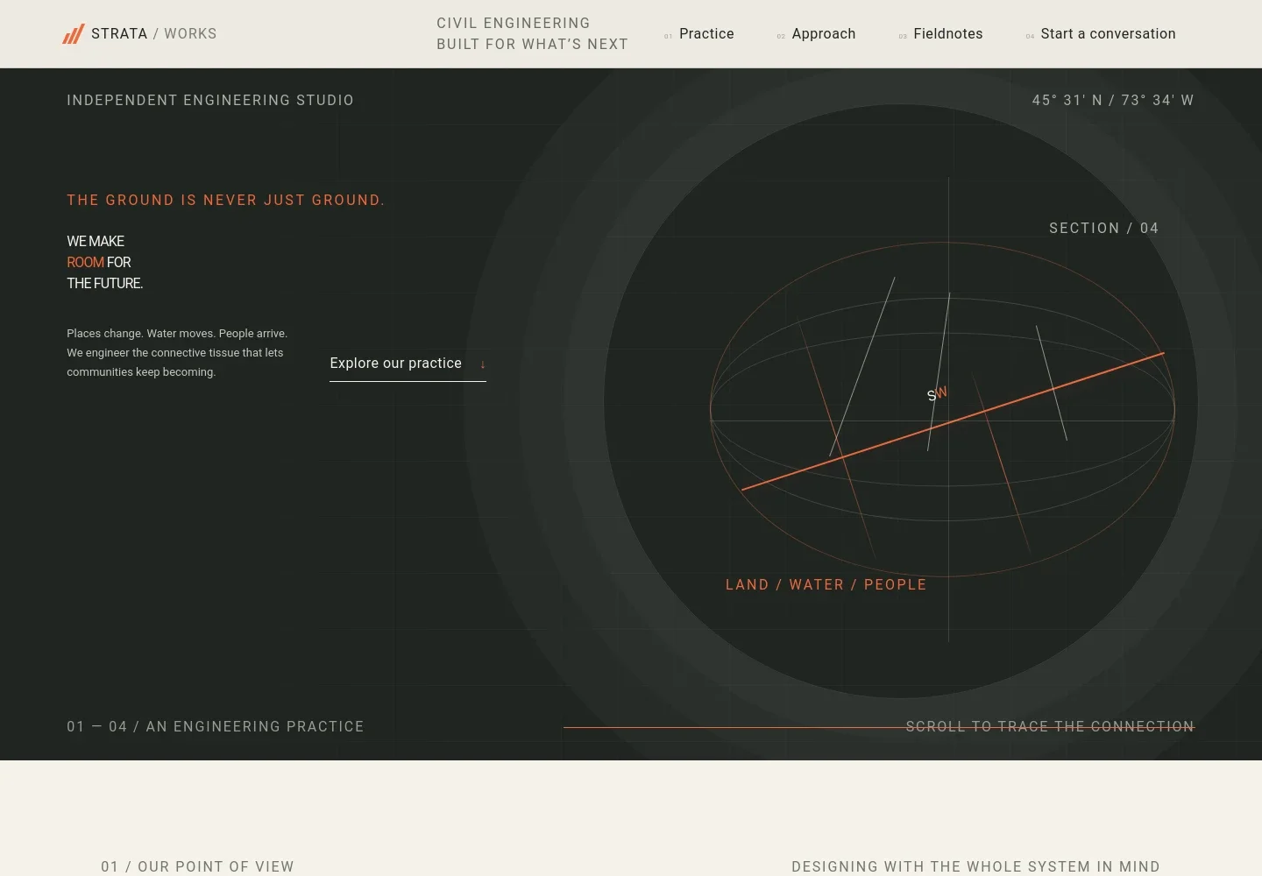
Task: Click the Civil Engineering Built For What's Next tagline
Action: pyautogui.click(x=532, y=34)
